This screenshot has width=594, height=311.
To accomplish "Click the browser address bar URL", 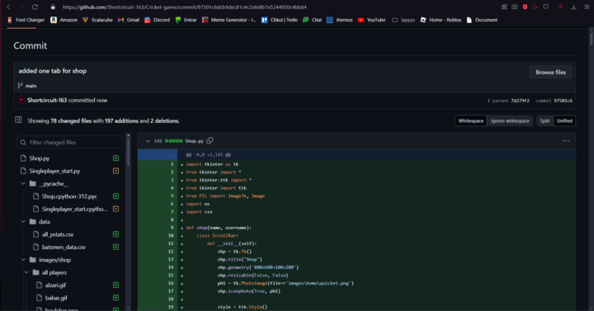I will point(184,7).
